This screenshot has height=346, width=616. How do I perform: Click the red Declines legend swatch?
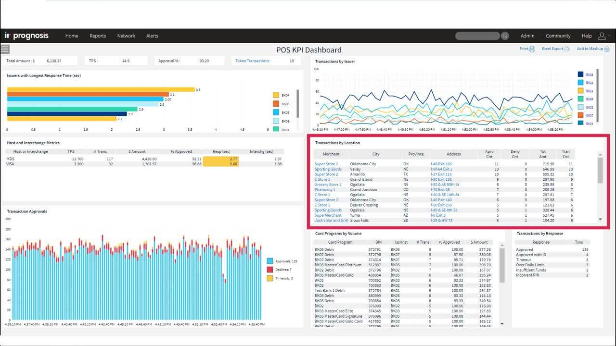coord(270,270)
